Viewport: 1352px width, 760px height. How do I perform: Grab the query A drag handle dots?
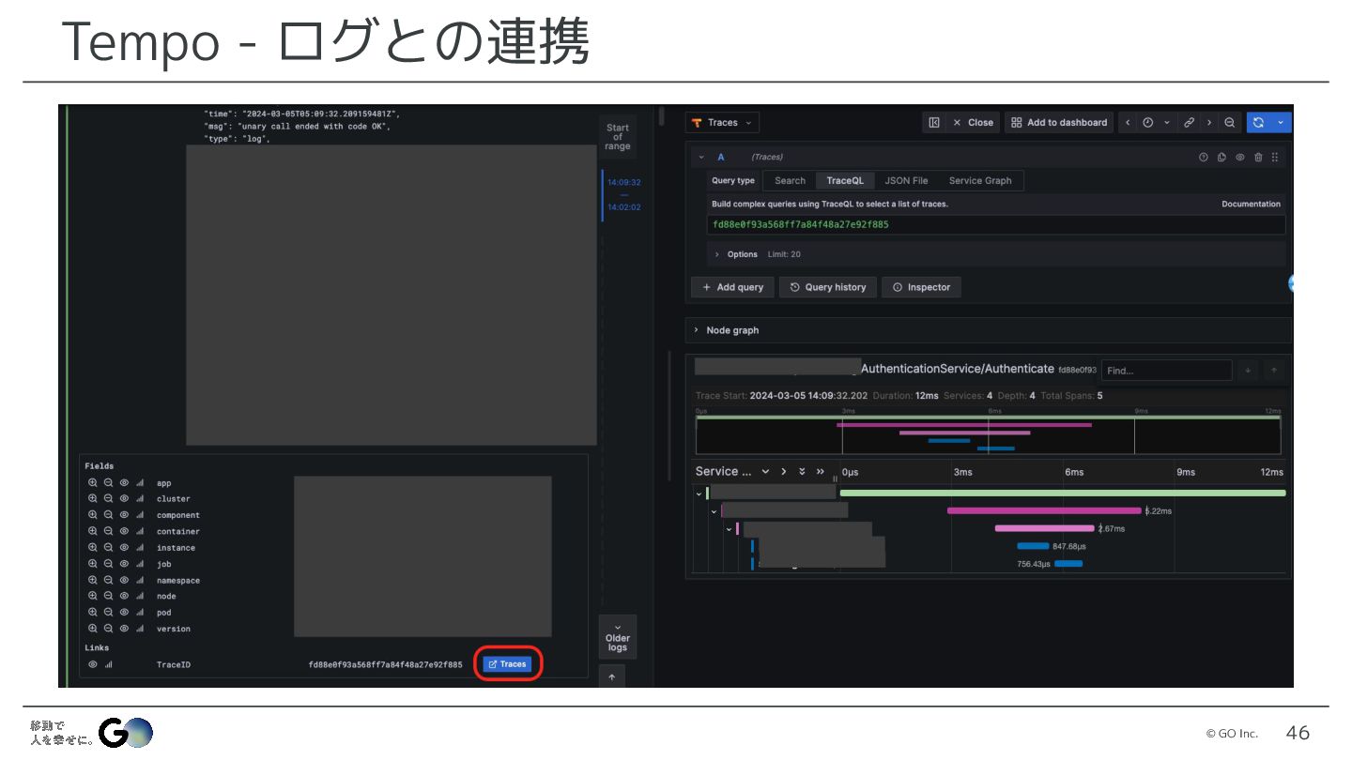click(1275, 158)
